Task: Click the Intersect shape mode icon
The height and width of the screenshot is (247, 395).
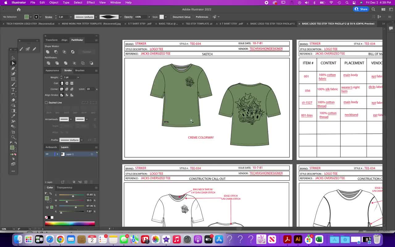Action: [x=64, y=52]
